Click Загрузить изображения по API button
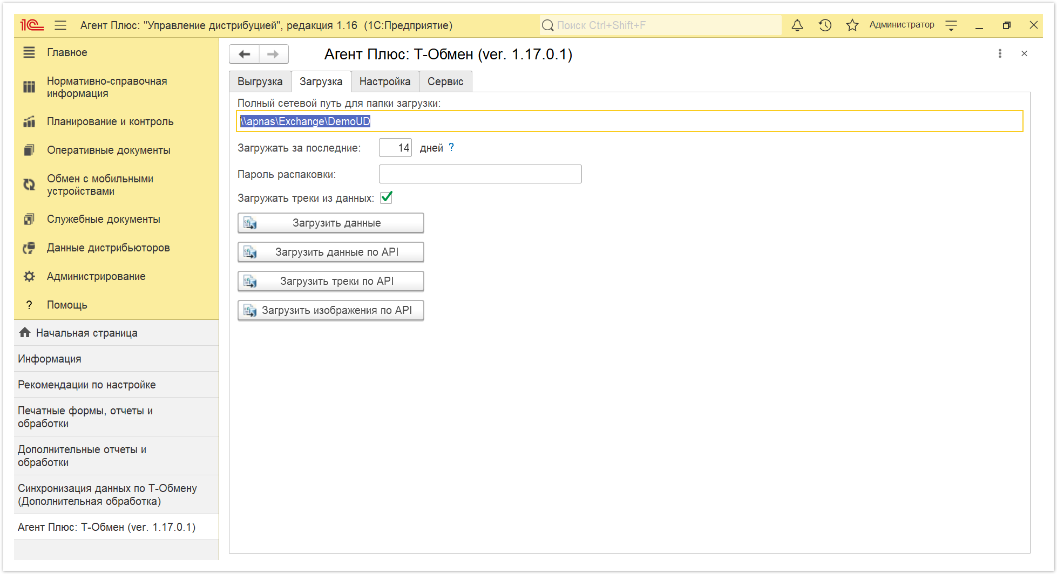This screenshot has width=1057, height=574. point(330,310)
